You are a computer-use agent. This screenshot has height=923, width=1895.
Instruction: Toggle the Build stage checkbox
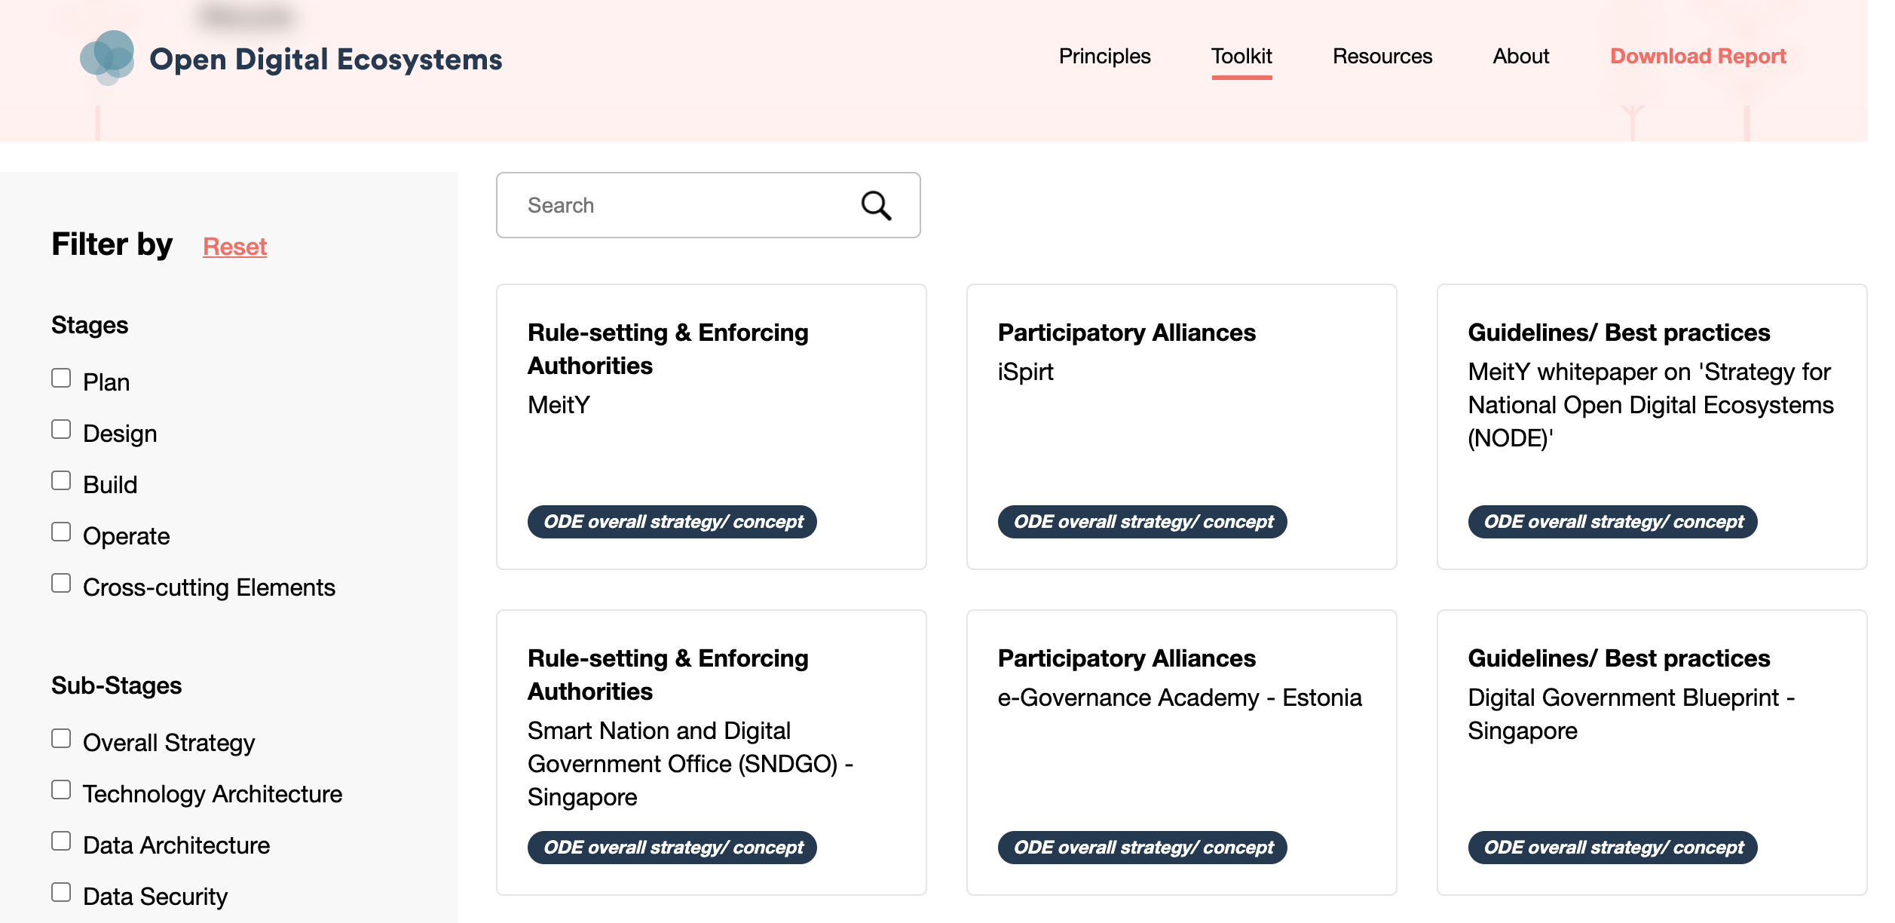point(61,481)
